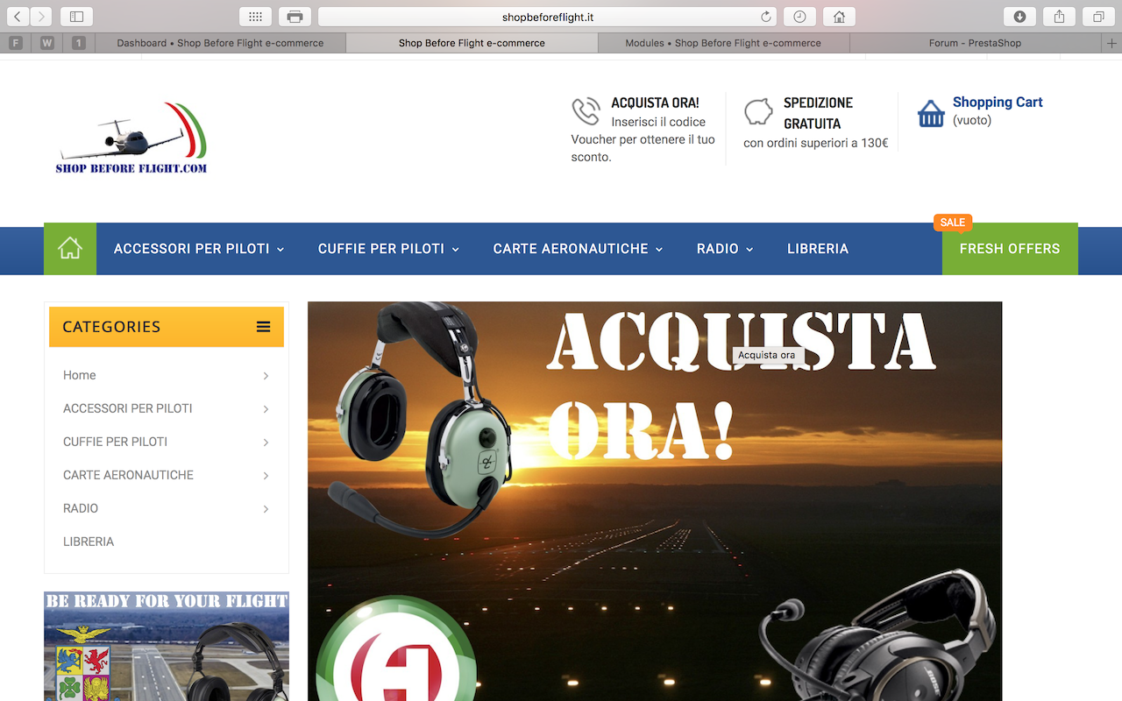Open Accessori per Piloti nav menu

click(199, 249)
